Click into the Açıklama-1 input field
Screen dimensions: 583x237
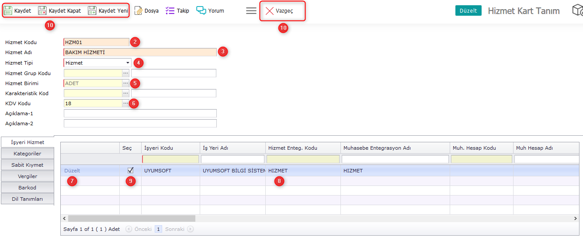(140, 113)
